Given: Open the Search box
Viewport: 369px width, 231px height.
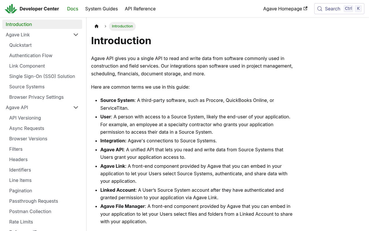Looking at the screenshot, I should [x=339, y=9].
